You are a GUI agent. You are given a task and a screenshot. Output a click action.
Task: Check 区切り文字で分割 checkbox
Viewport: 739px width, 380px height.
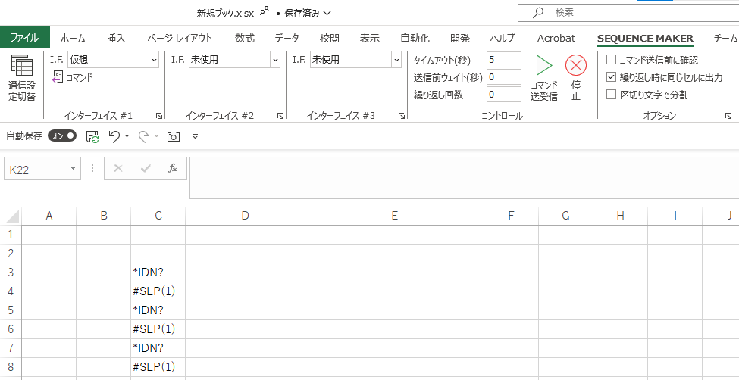(x=611, y=95)
